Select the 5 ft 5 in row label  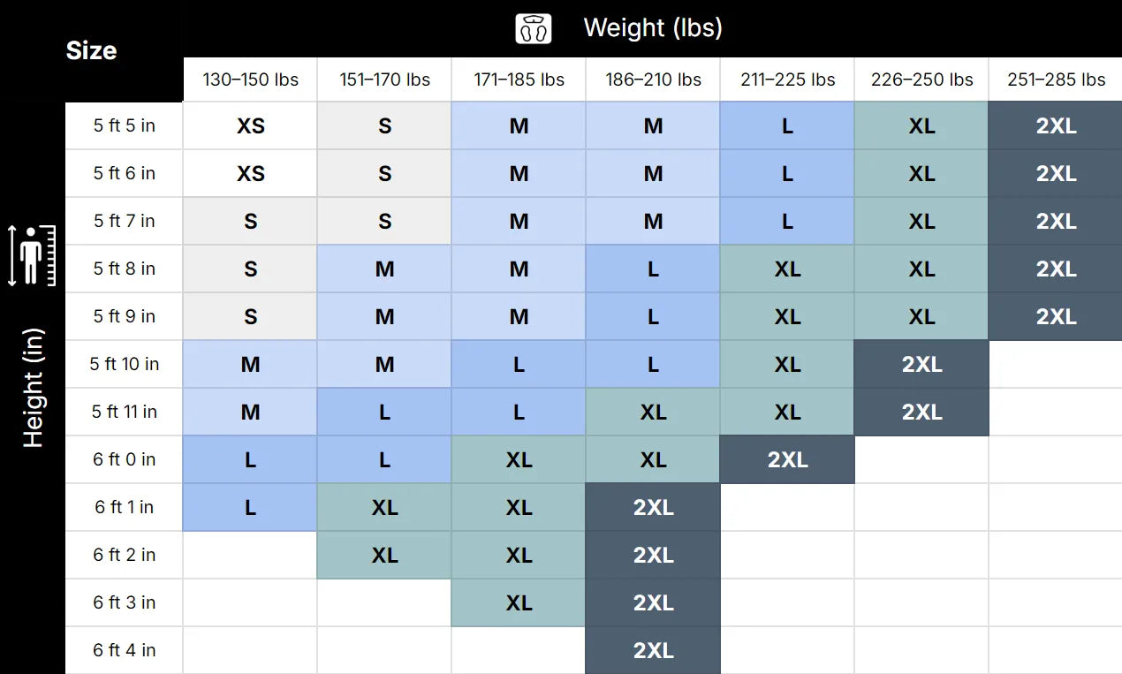(x=125, y=125)
